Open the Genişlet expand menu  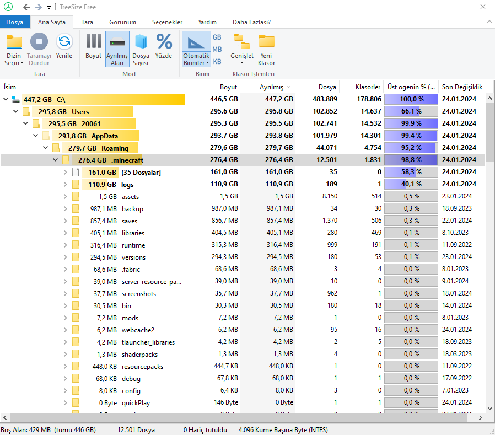click(242, 49)
